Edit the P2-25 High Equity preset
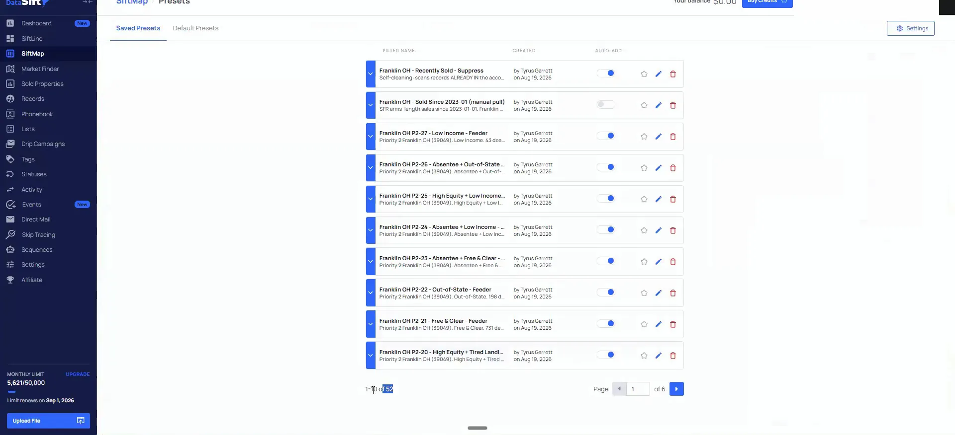 tap(658, 199)
